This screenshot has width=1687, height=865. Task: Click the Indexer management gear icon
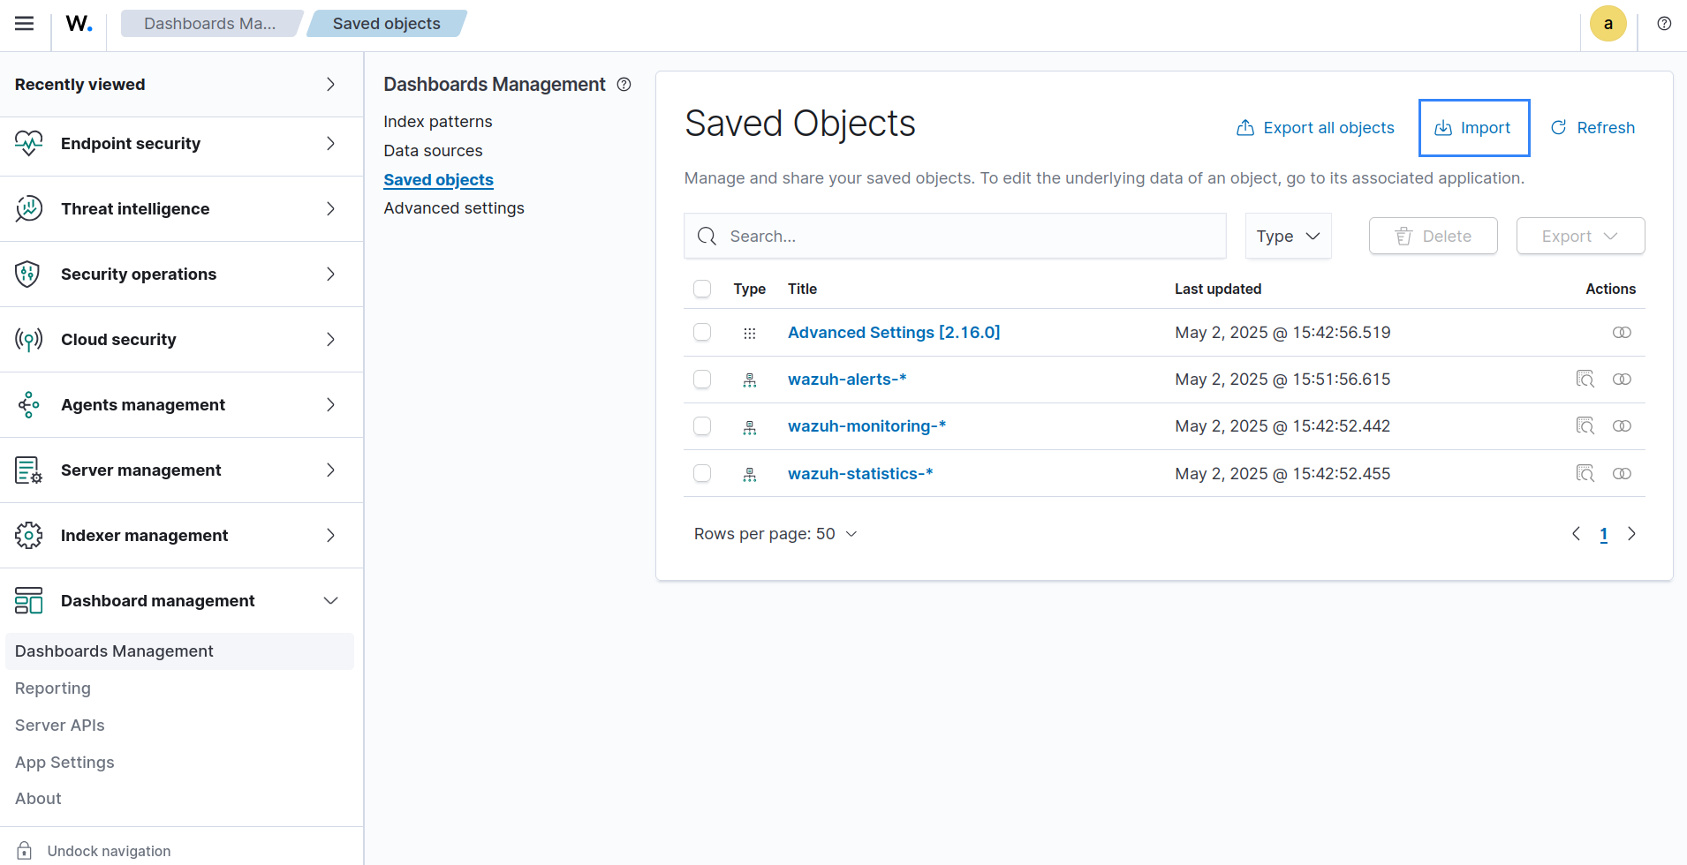click(28, 535)
